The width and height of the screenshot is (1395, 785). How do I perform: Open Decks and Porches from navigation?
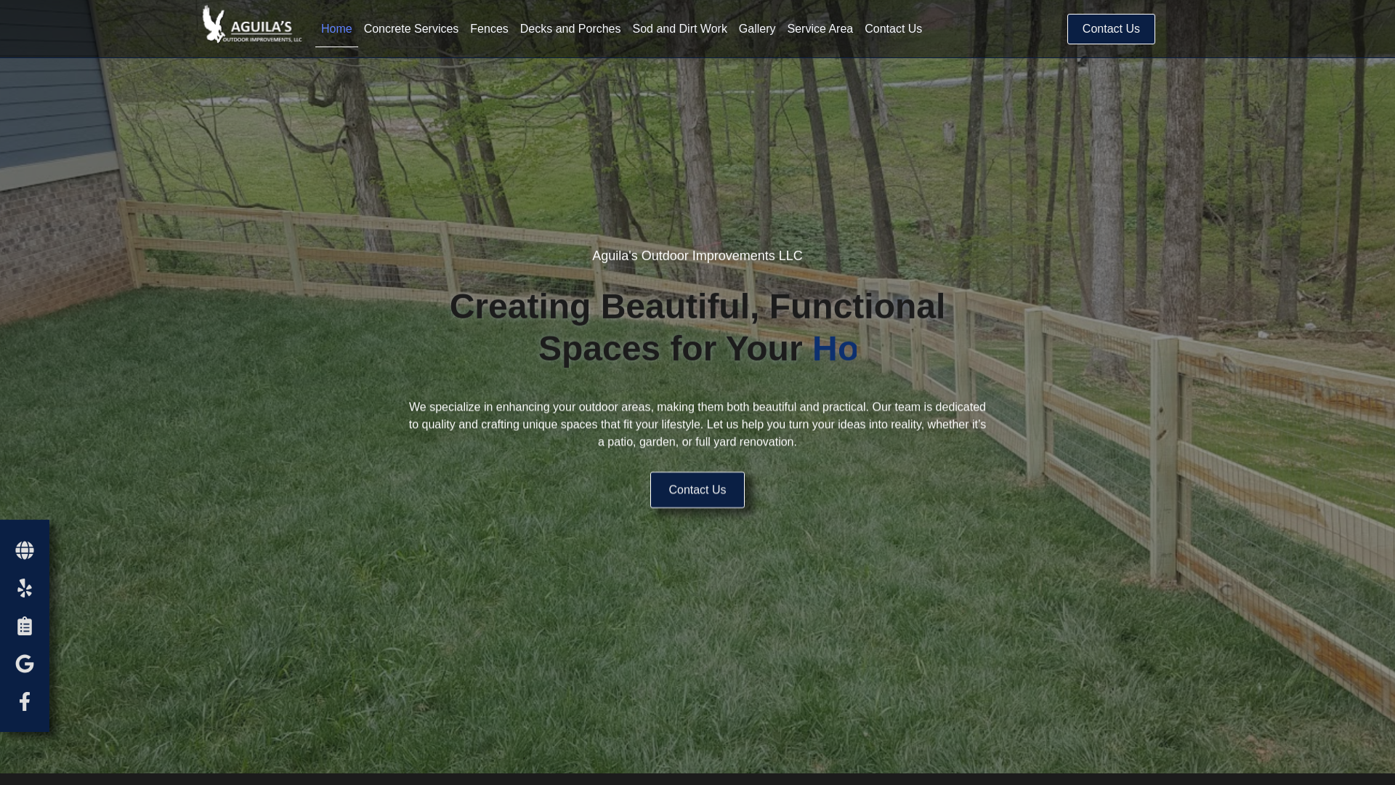[570, 29]
